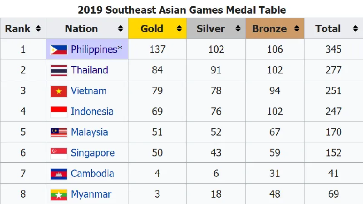Sort table using Nation column arrows
Viewport: 363px width, 204px height.
click(120, 29)
